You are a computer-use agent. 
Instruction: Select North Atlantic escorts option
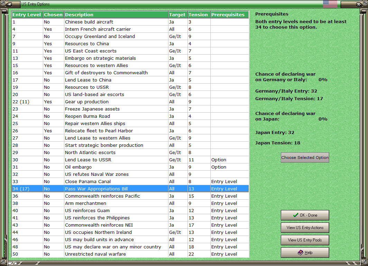130,153
